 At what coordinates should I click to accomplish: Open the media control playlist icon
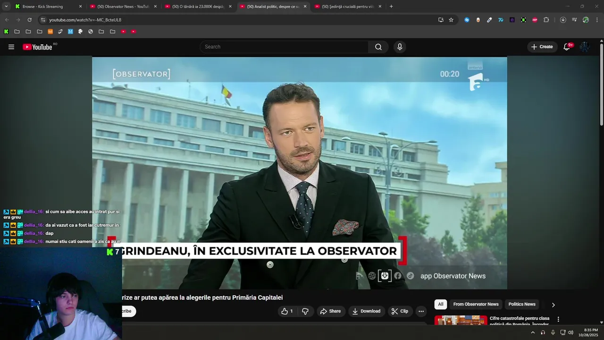click(574, 20)
